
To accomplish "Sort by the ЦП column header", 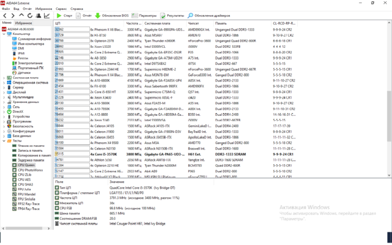I will click(89, 23).
